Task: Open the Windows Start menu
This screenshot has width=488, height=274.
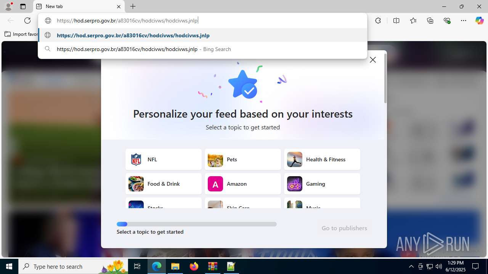Action: (x=9, y=266)
